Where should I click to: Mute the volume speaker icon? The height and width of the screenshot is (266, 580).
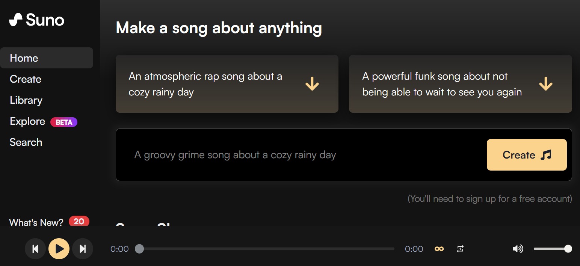[518, 249]
